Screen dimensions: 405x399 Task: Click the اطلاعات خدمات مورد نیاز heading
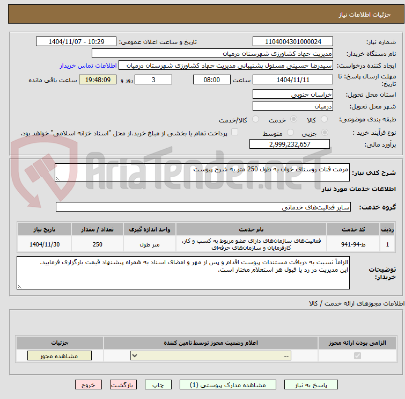click(358, 189)
